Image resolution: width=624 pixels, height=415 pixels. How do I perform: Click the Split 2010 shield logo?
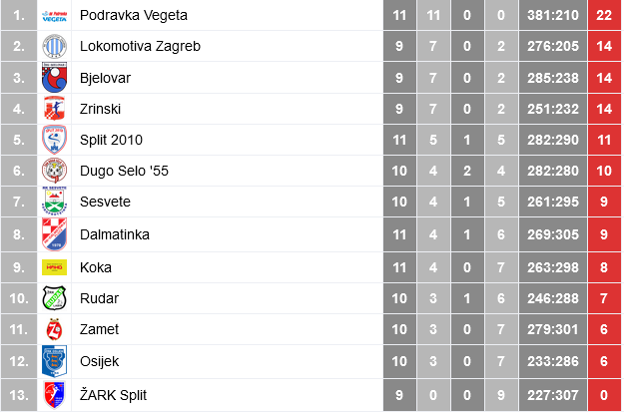click(x=55, y=140)
